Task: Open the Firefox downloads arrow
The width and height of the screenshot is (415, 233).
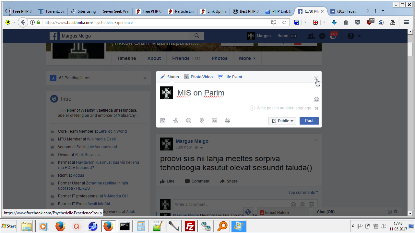Action: click(334, 22)
